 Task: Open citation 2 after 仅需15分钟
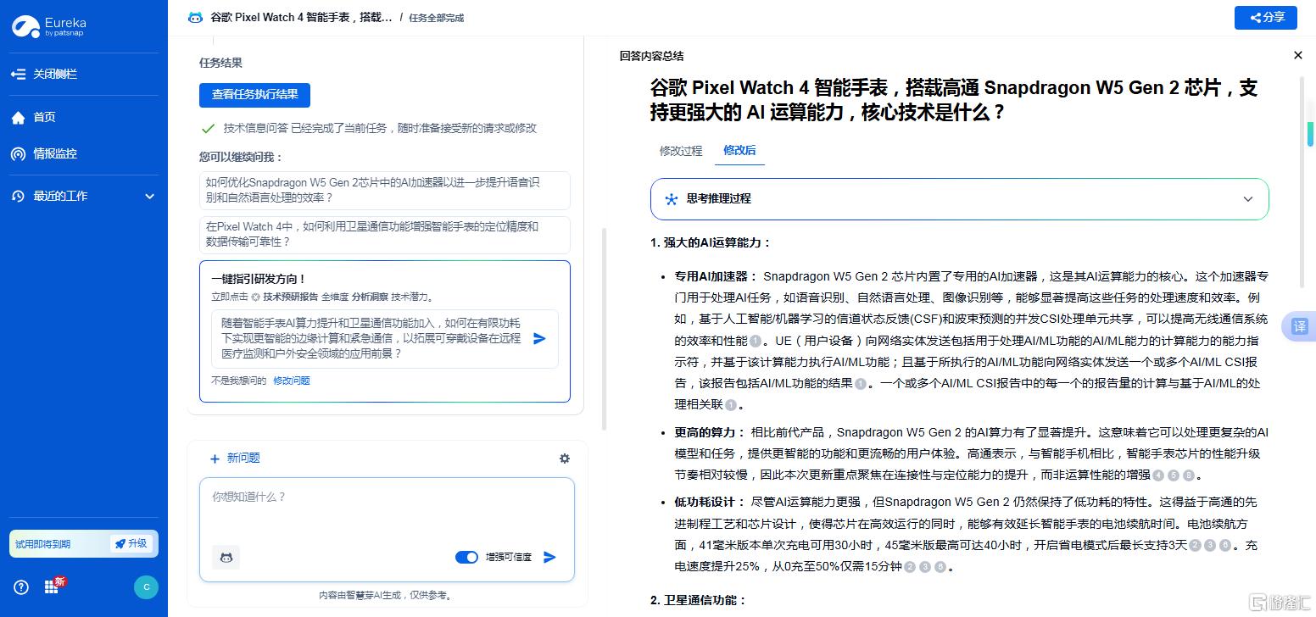(910, 567)
